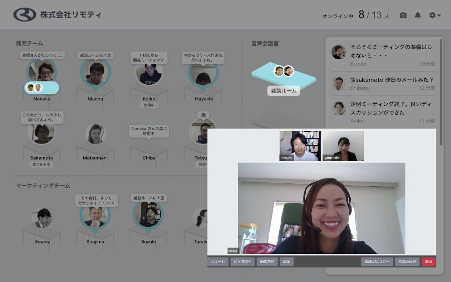451x282 pixels.
Task: Select yamanaka's video thumbnail
Action: click(343, 146)
